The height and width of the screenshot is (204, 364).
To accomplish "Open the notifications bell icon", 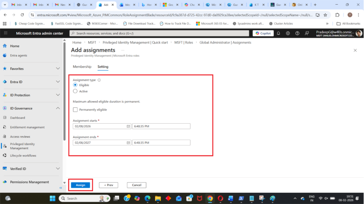I will coord(278,33).
